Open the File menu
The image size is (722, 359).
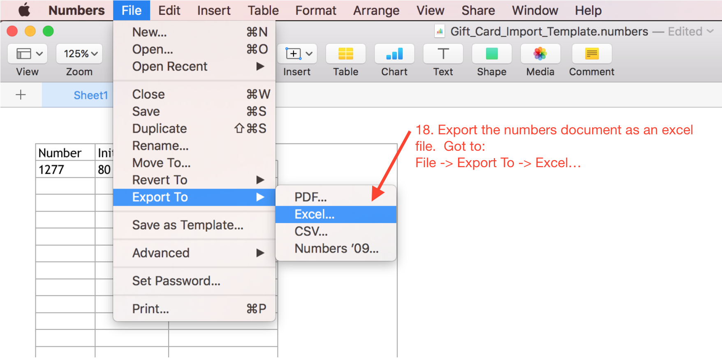[132, 10]
